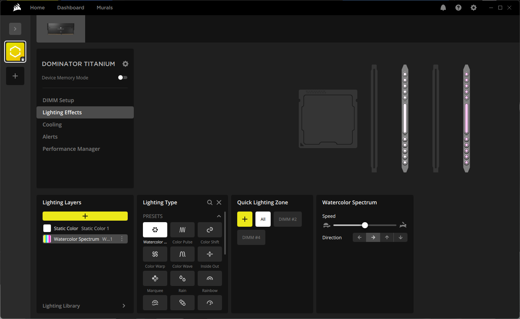Select preset icon below Rain
Screen dimensions: 520x319
click(182, 303)
